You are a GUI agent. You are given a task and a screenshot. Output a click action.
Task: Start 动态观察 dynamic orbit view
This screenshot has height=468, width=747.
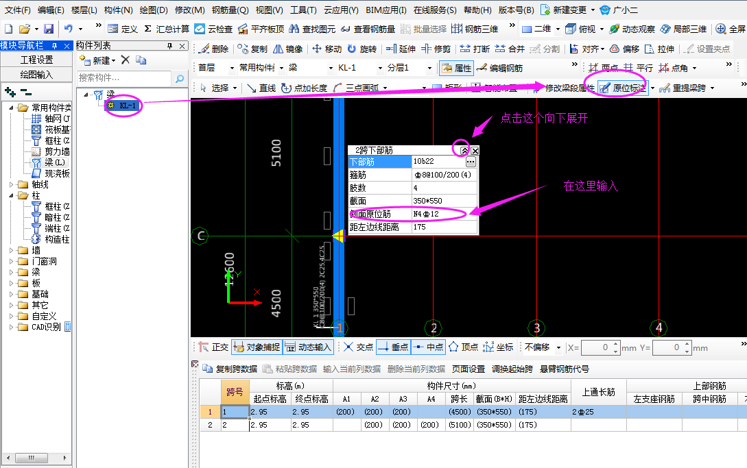pos(632,29)
